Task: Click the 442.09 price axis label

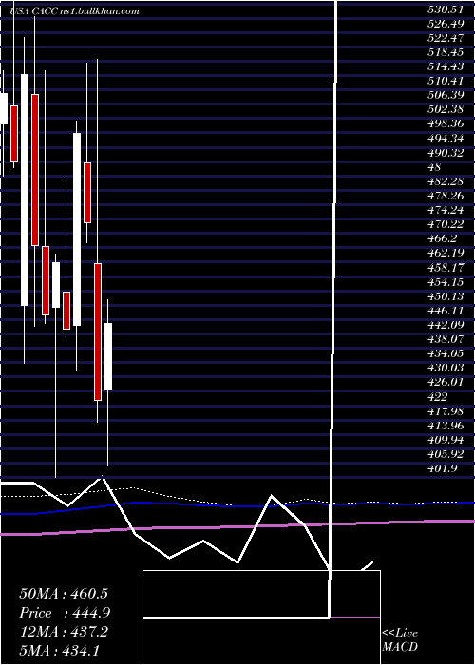Action: coord(446,325)
